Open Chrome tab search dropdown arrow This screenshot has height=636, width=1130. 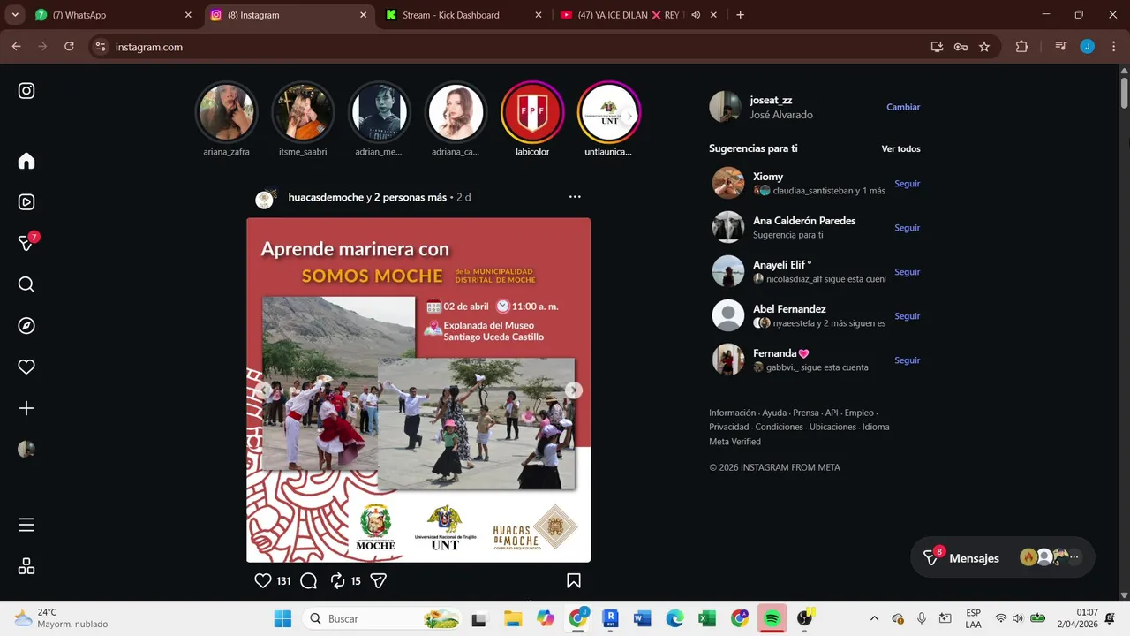(15, 15)
